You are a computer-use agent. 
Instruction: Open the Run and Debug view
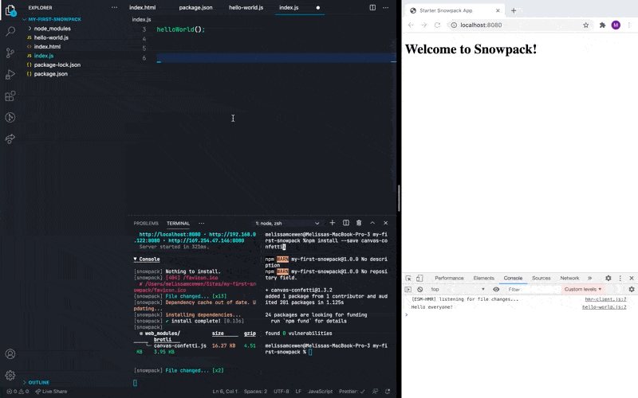point(10,75)
